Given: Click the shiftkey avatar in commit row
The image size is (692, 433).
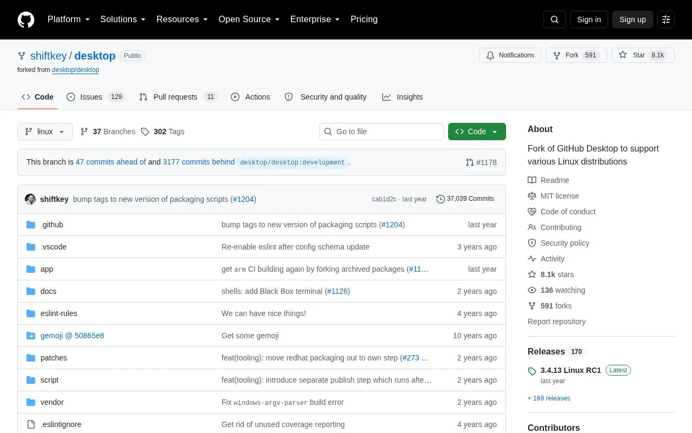Looking at the screenshot, I should coord(30,199).
